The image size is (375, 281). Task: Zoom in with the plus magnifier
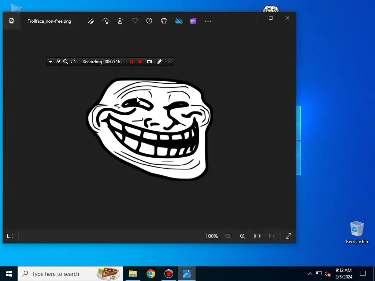pyautogui.click(x=243, y=236)
